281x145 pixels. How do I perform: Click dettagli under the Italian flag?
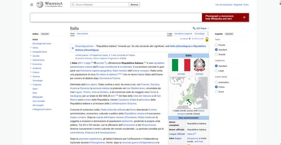tap(181, 74)
